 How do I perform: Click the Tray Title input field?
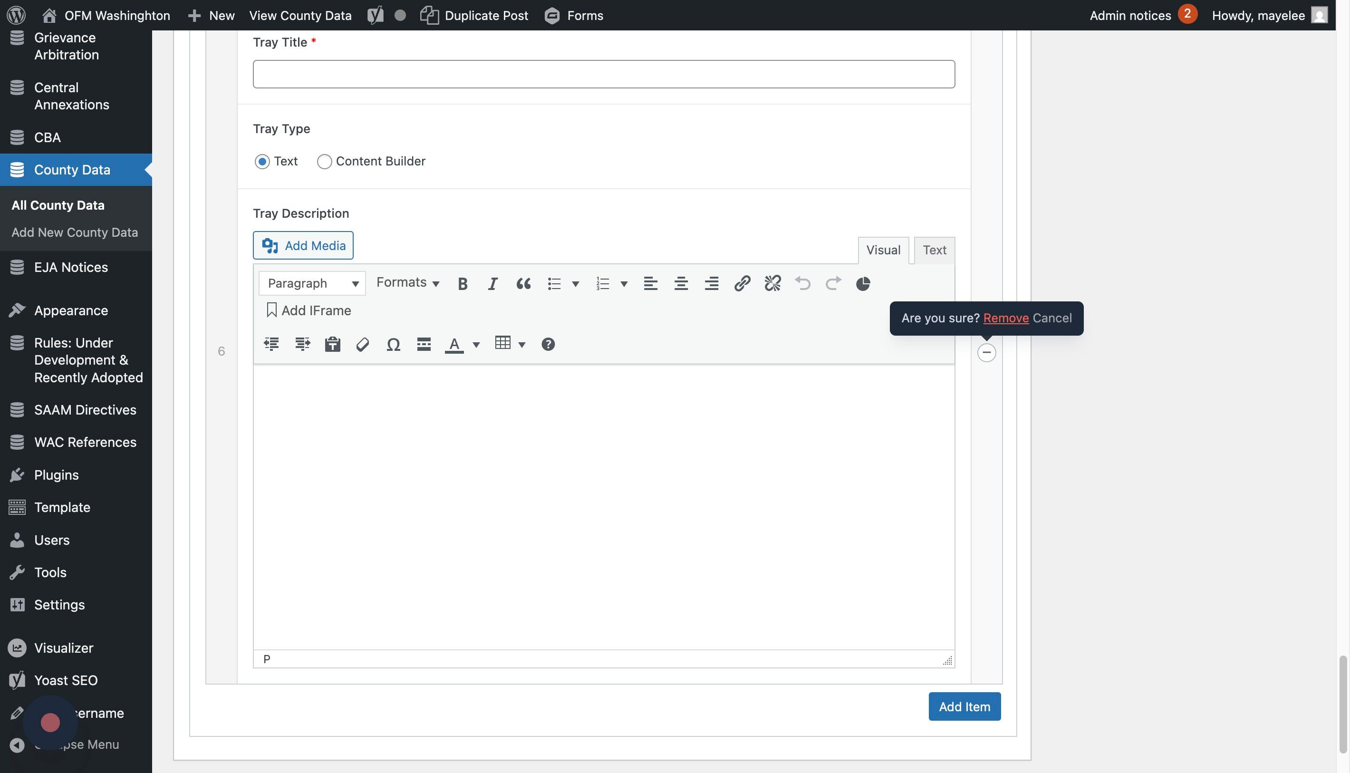604,74
